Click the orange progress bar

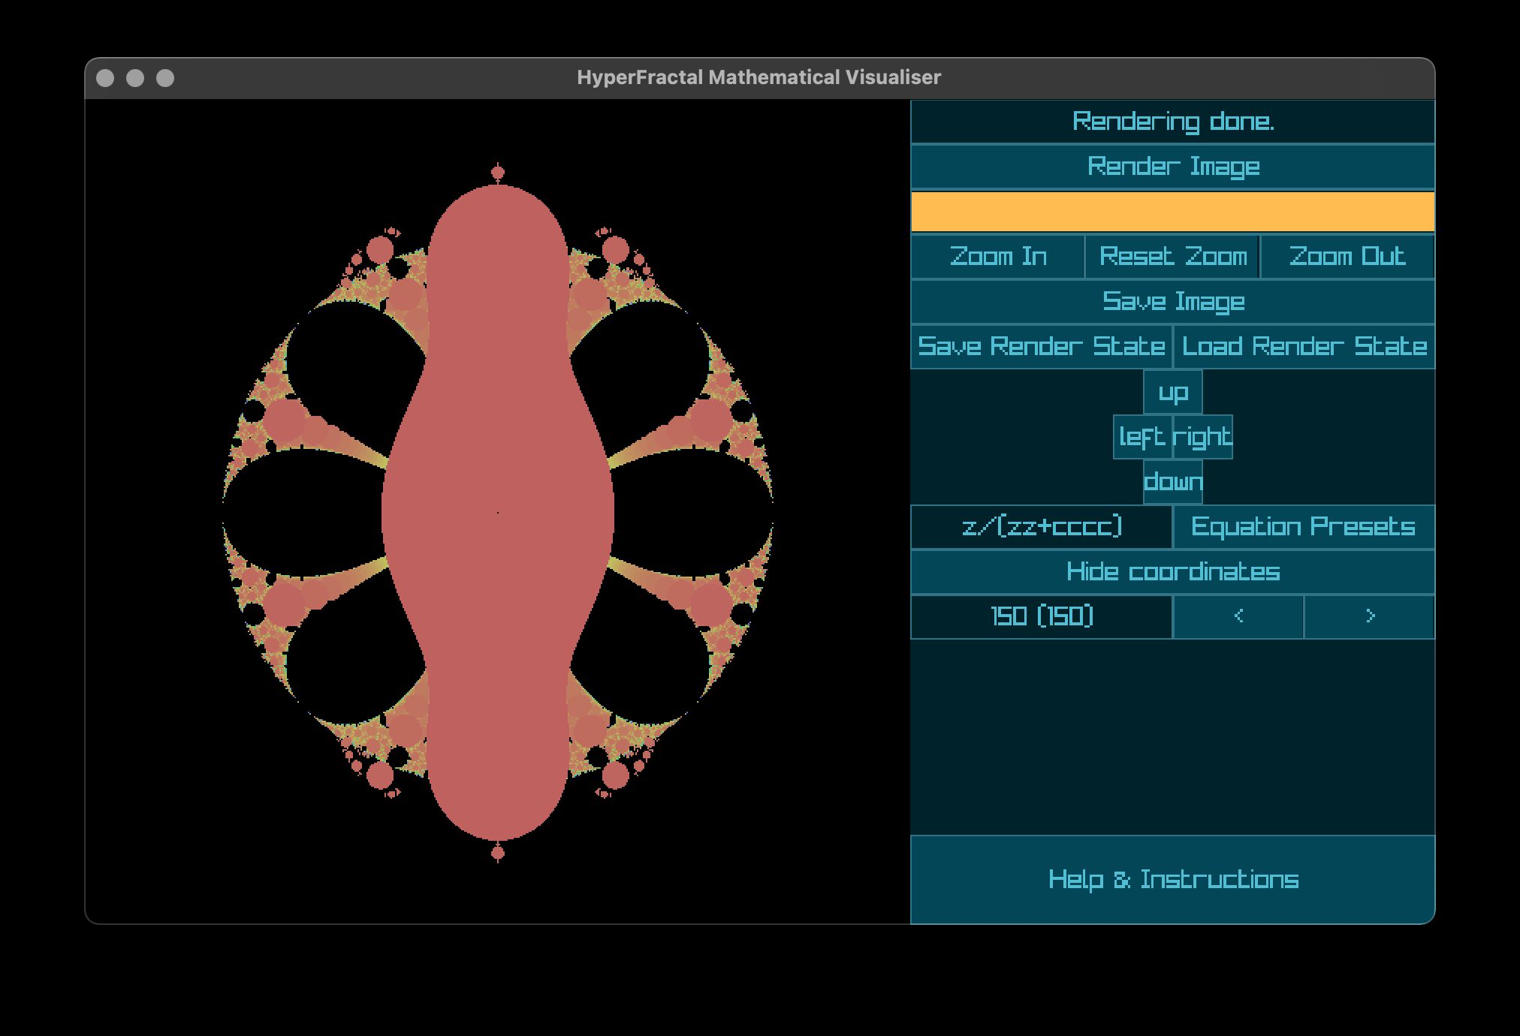click(x=1172, y=212)
